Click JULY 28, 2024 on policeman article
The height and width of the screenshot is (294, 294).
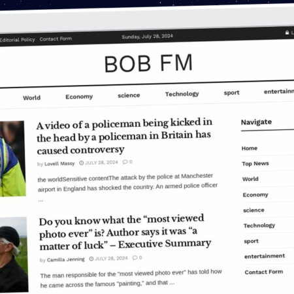click(101, 163)
